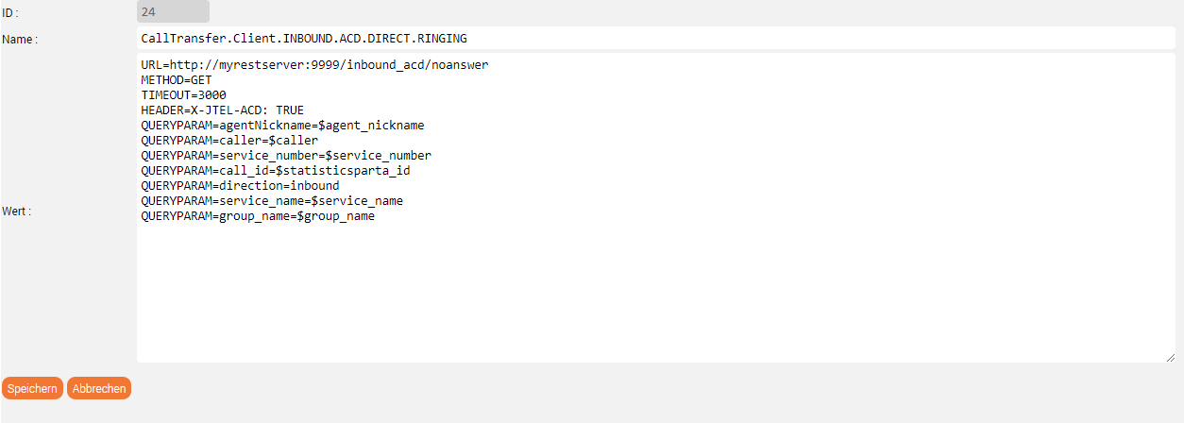Click the resize handle of the Wert textarea

[x=1170, y=357]
